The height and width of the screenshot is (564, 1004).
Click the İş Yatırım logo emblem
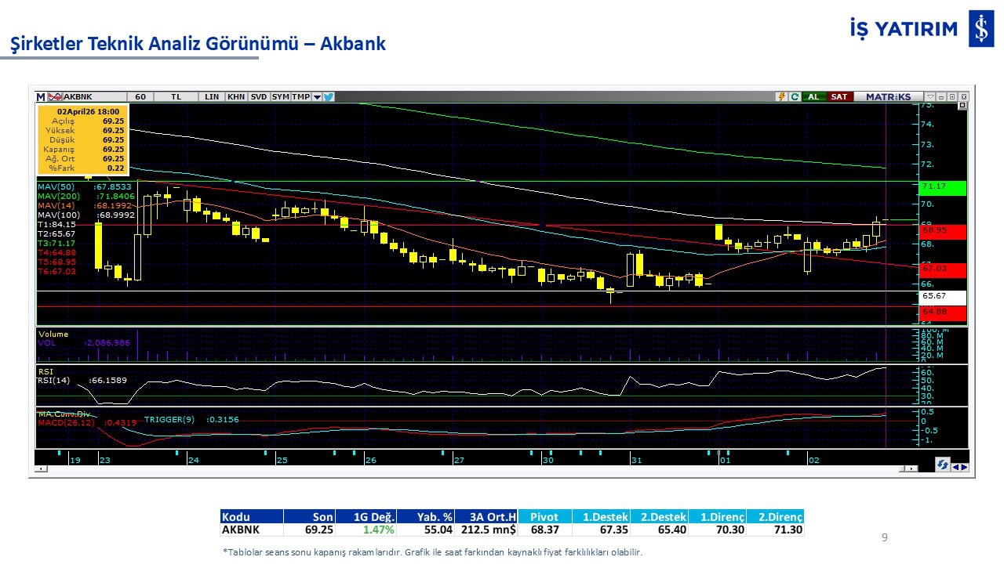[981, 29]
